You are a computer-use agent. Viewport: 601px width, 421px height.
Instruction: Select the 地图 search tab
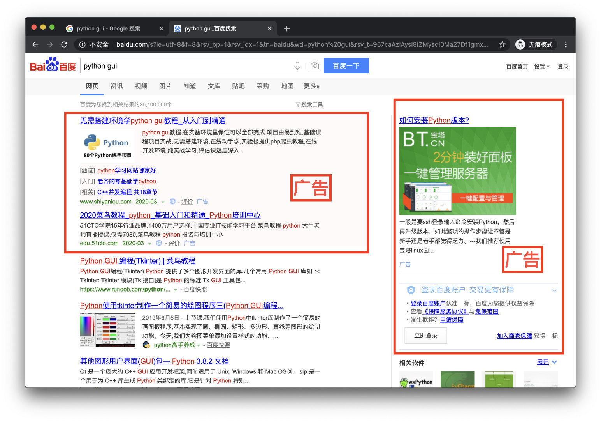coord(287,86)
